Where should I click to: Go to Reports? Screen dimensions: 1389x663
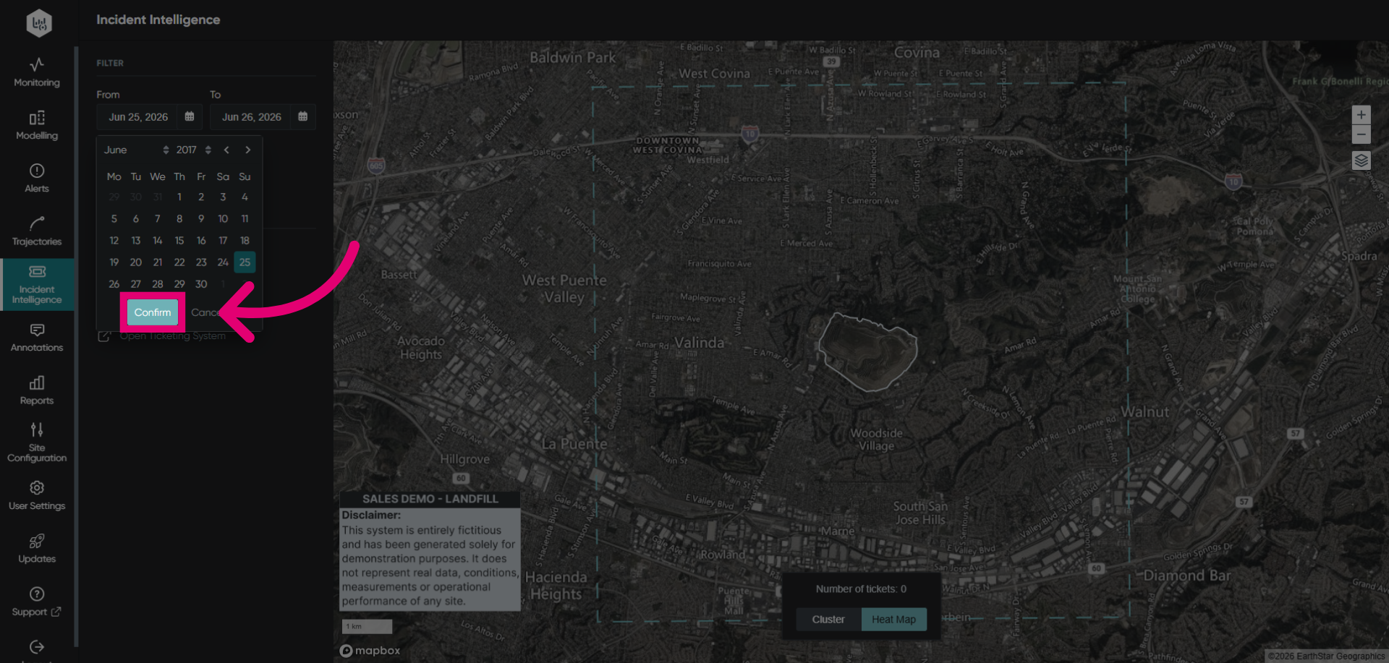click(x=37, y=390)
